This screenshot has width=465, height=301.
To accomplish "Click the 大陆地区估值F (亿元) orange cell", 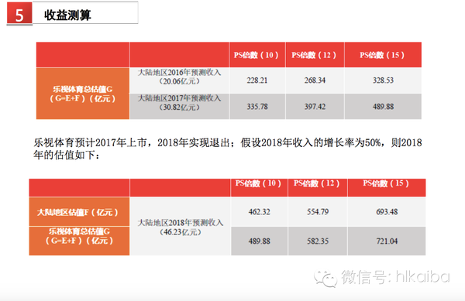I will [79, 212].
